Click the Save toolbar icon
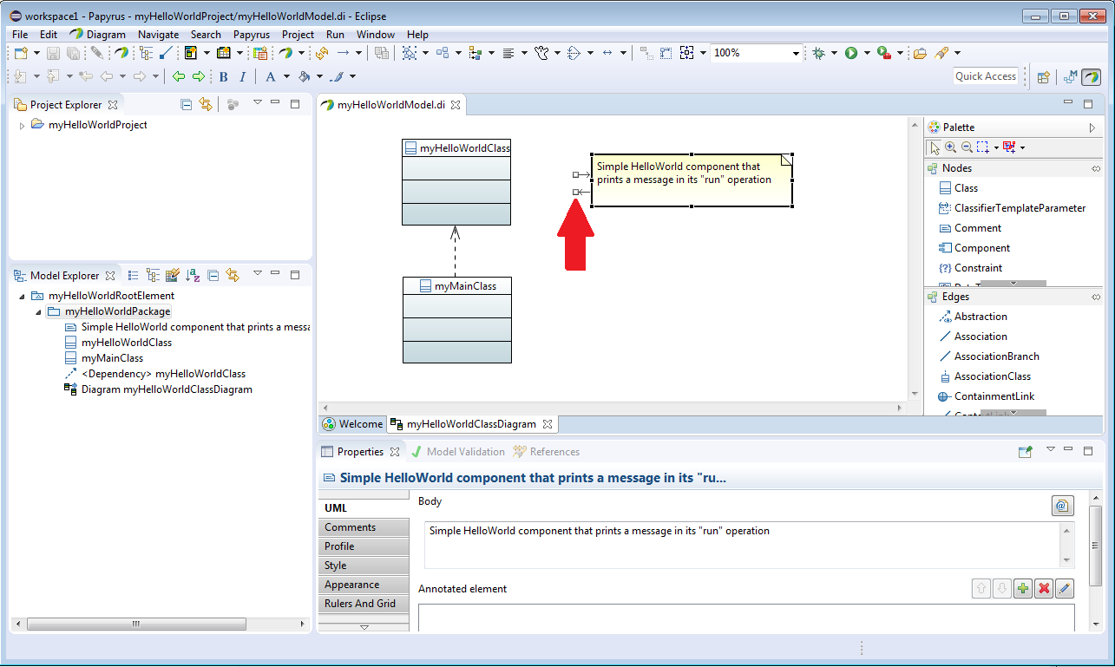This screenshot has width=1115, height=667. tap(54, 53)
